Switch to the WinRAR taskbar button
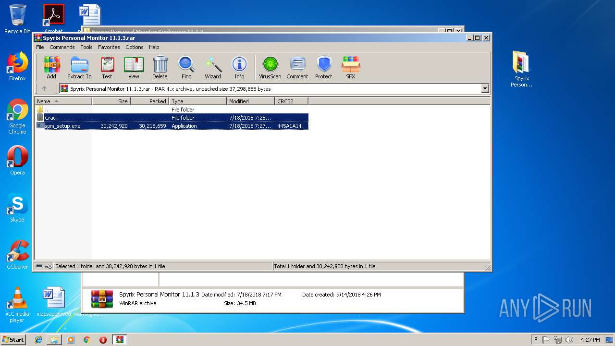This screenshot has height=346, width=615. [119, 340]
